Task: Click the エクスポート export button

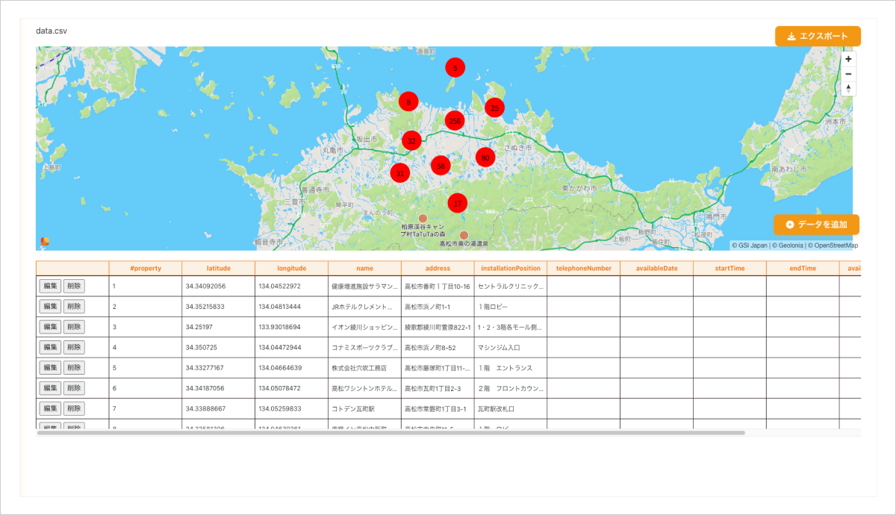Action: click(x=818, y=35)
